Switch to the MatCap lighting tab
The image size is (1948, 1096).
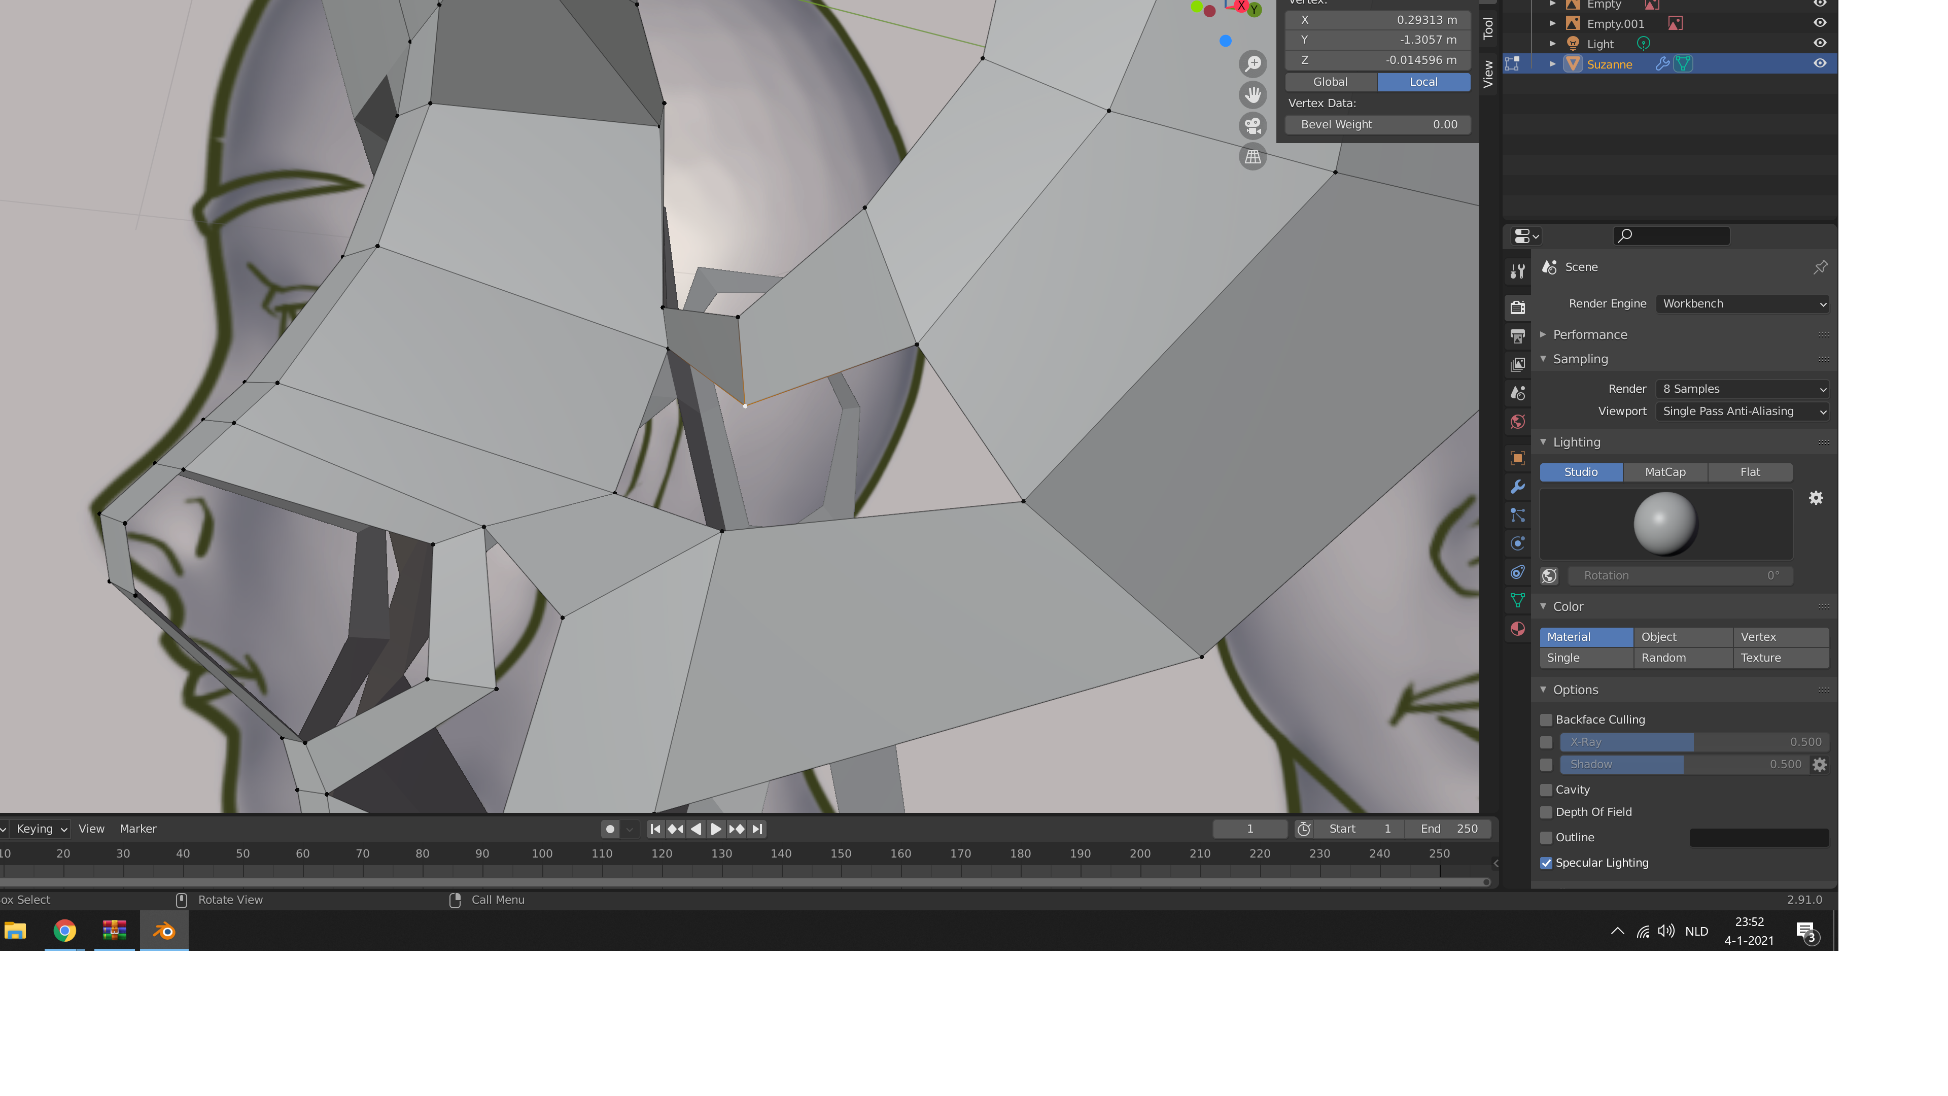coord(1665,472)
